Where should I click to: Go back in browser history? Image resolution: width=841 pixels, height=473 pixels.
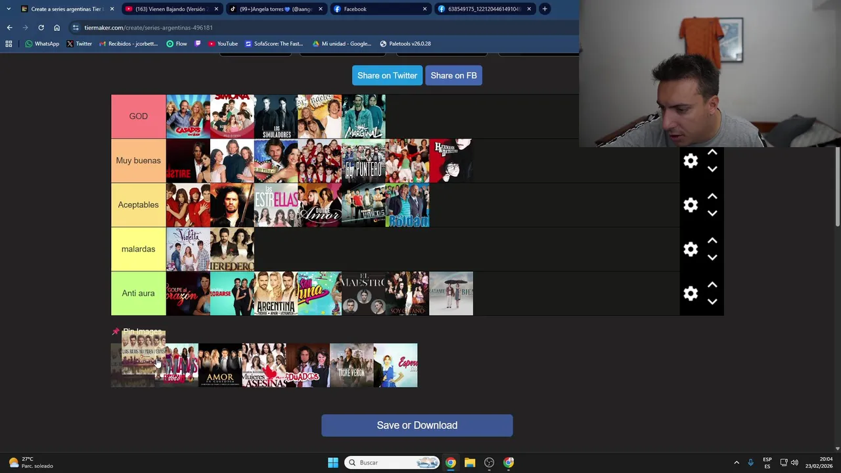[9, 28]
